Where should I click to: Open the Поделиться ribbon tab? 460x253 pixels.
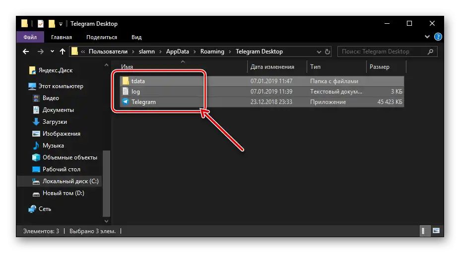pyautogui.click(x=102, y=37)
